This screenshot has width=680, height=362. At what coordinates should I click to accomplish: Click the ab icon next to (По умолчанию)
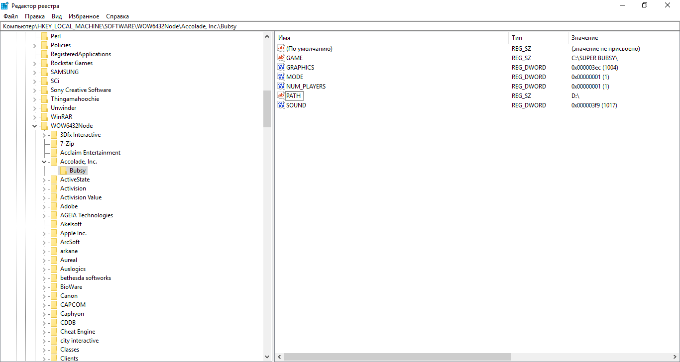281,48
